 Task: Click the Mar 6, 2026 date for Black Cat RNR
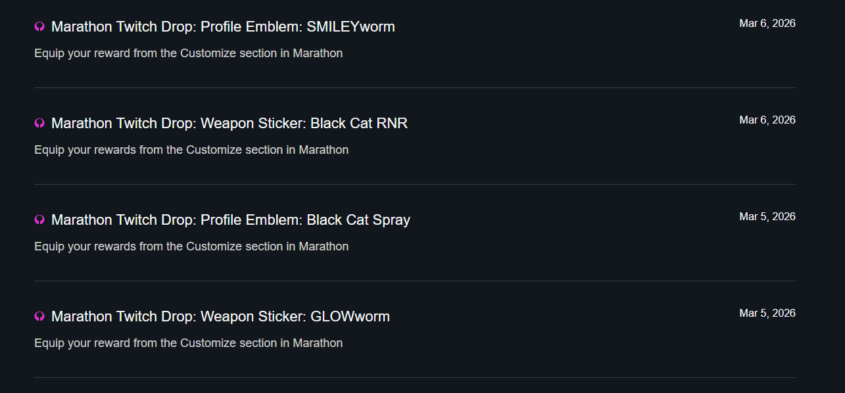(767, 120)
